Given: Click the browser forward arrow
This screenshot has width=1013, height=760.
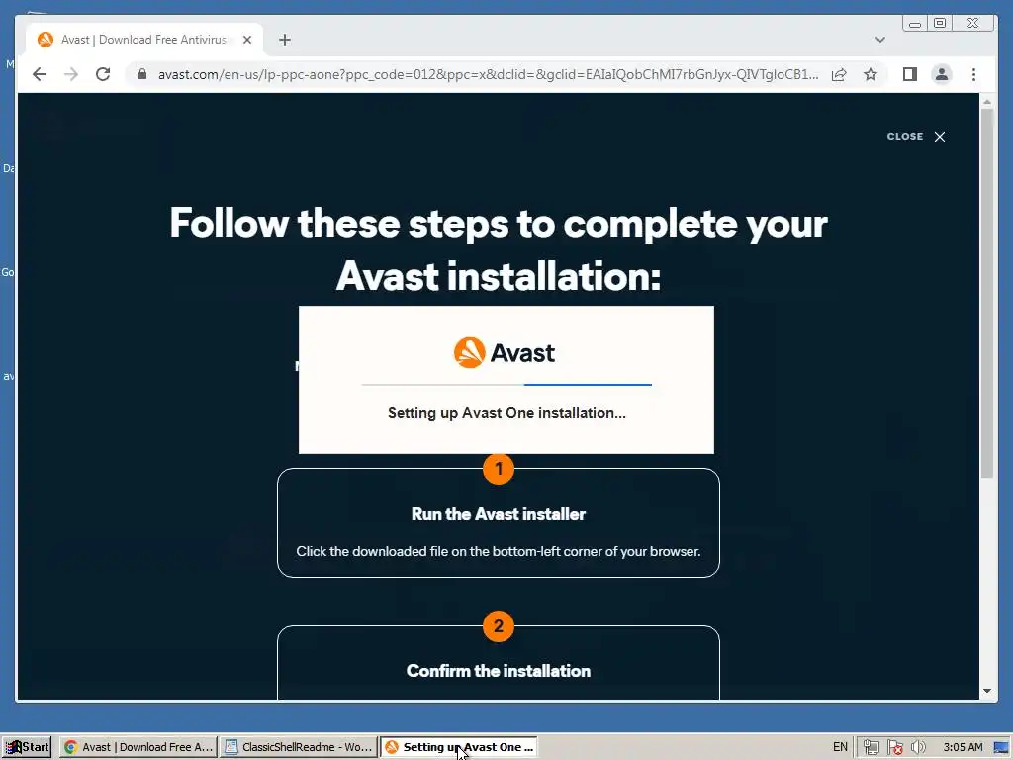Looking at the screenshot, I should (x=71, y=74).
